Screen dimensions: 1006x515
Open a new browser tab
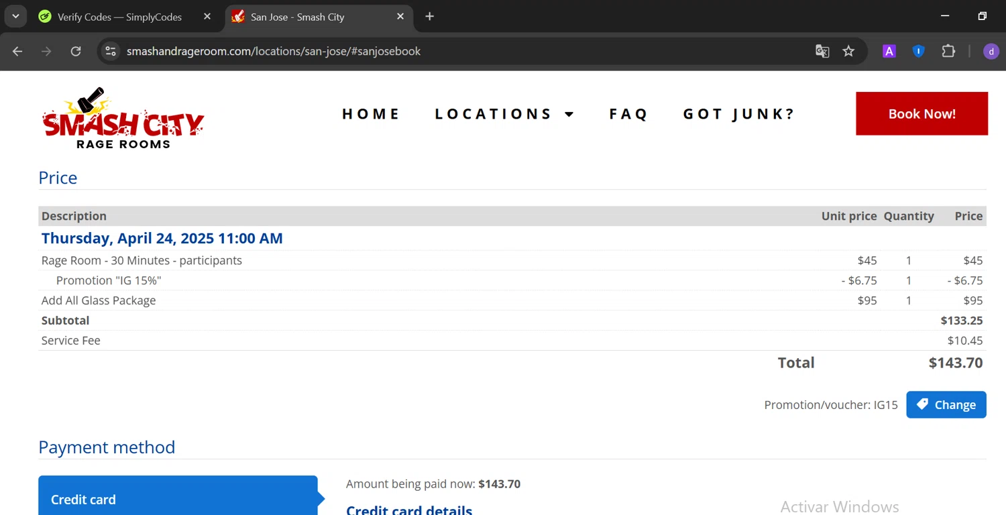430,17
